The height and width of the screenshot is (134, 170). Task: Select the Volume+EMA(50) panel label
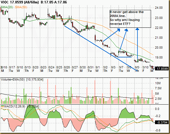tap(13, 80)
